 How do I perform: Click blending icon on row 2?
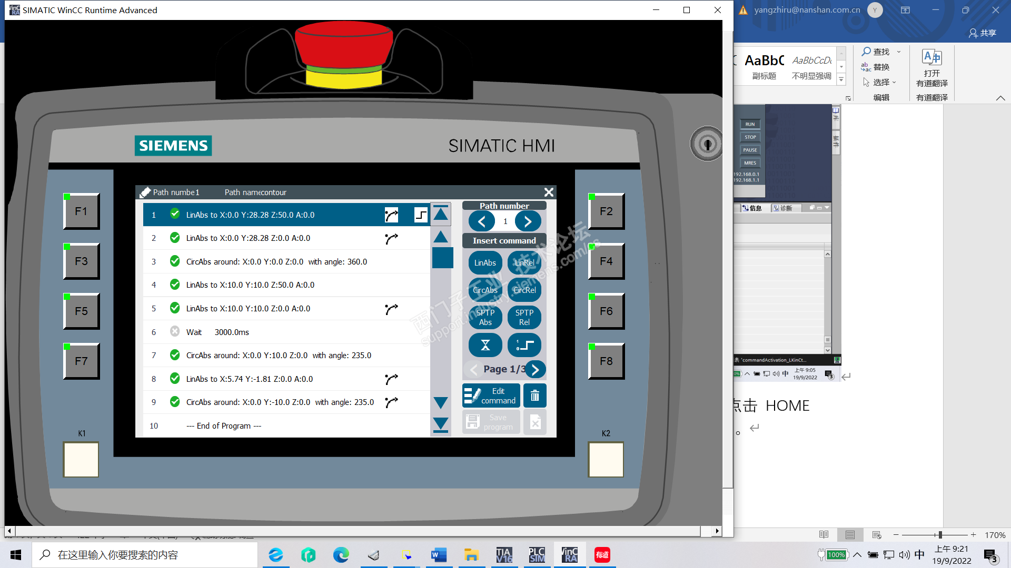click(x=391, y=239)
